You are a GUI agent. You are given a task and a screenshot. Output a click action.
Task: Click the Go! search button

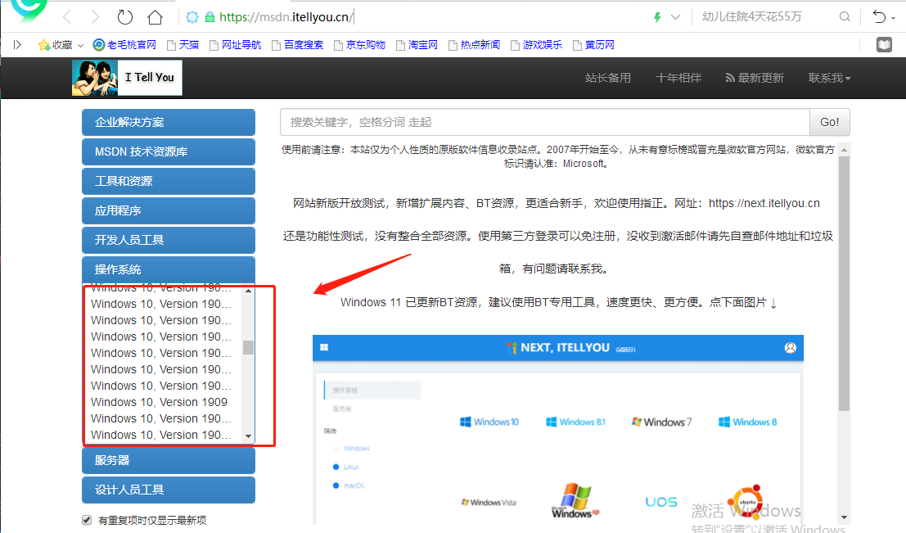point(830,122)
